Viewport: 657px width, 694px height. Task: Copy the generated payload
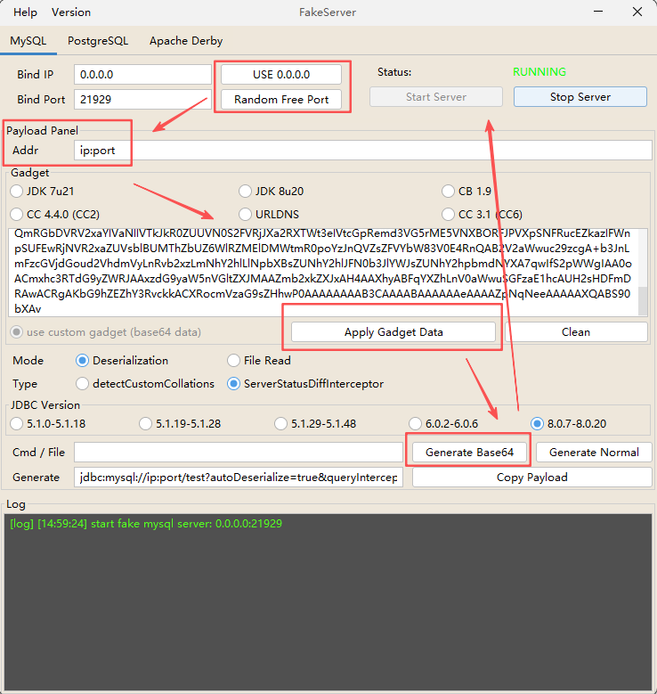(531, 478)
